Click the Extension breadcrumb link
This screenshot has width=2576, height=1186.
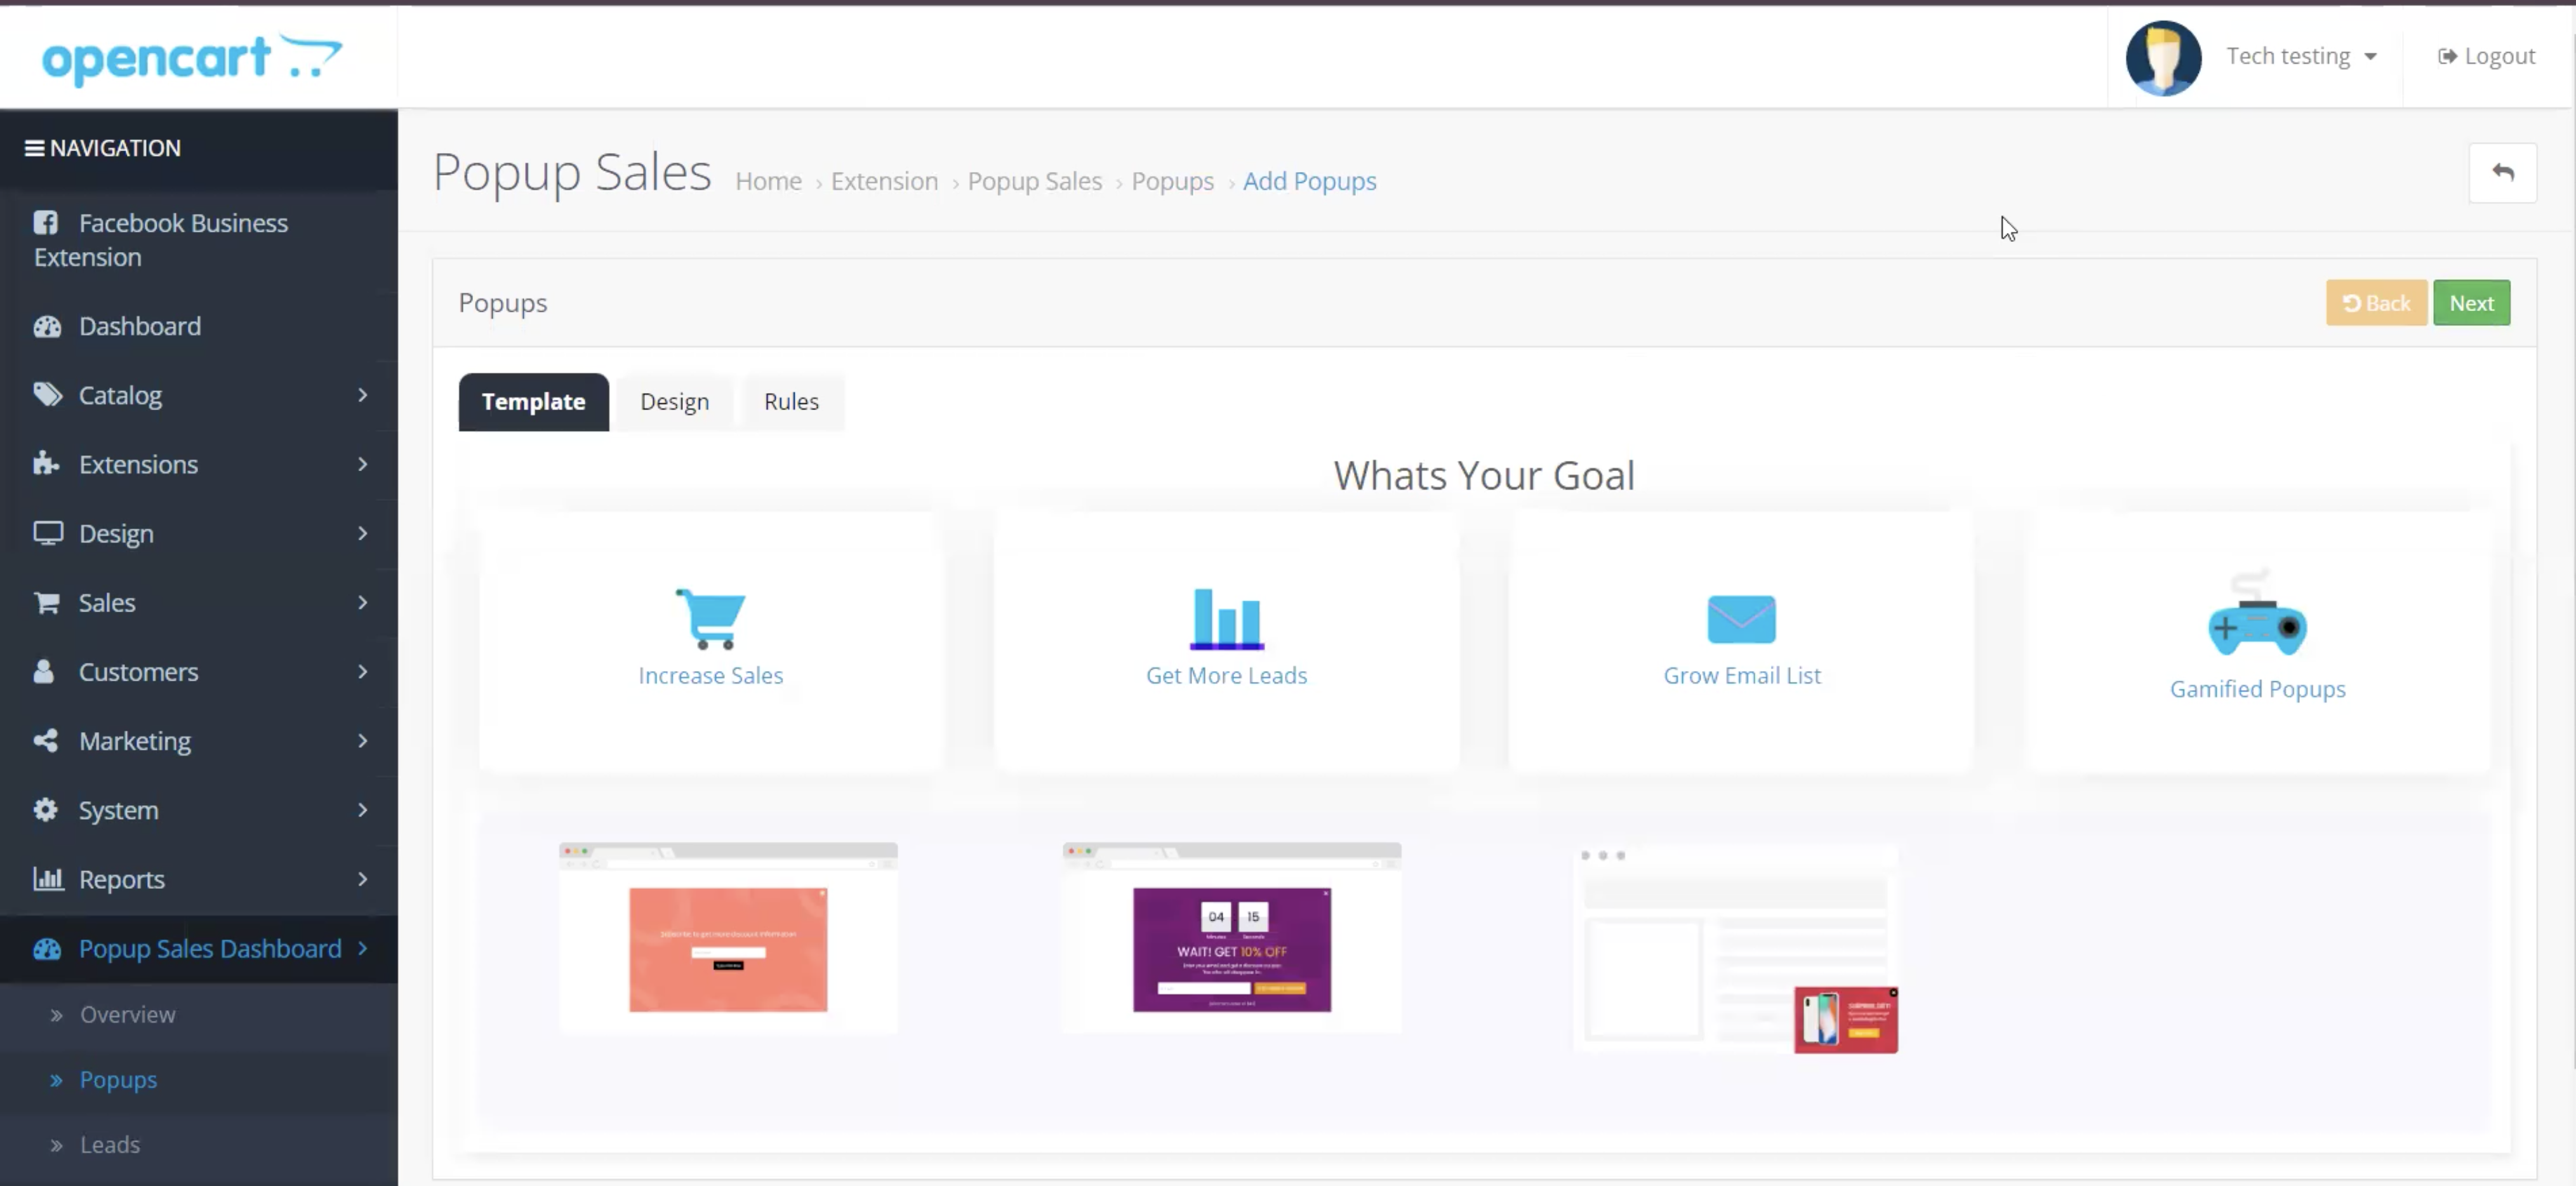pos(884,181)
